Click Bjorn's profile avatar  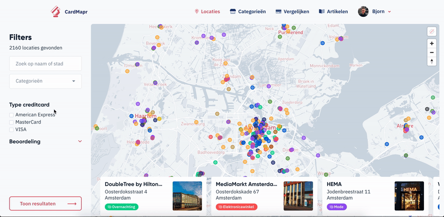click(363, 12)
